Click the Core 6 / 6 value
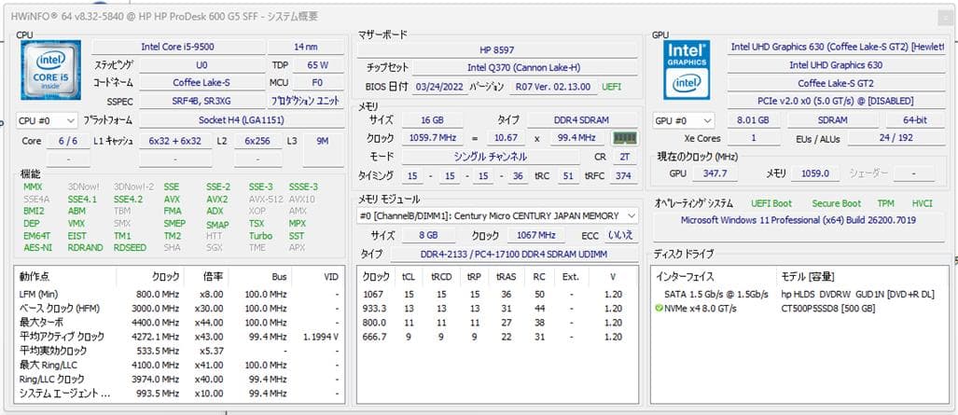This screenshot has width=958, height=415. (68, 141)
